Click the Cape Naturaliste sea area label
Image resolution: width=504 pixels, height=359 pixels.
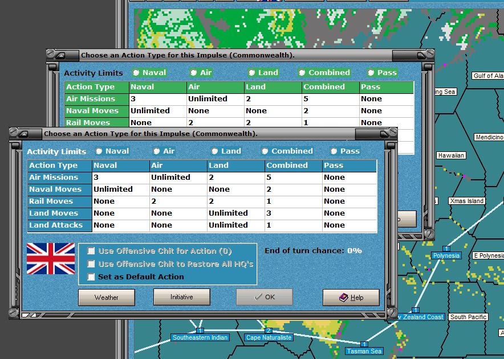(269, 337)
